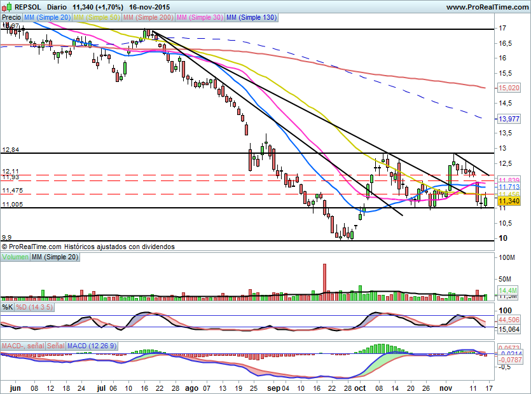Click the oct marker on date axis
The image size is (531, 394).
(x=360, y=386)
